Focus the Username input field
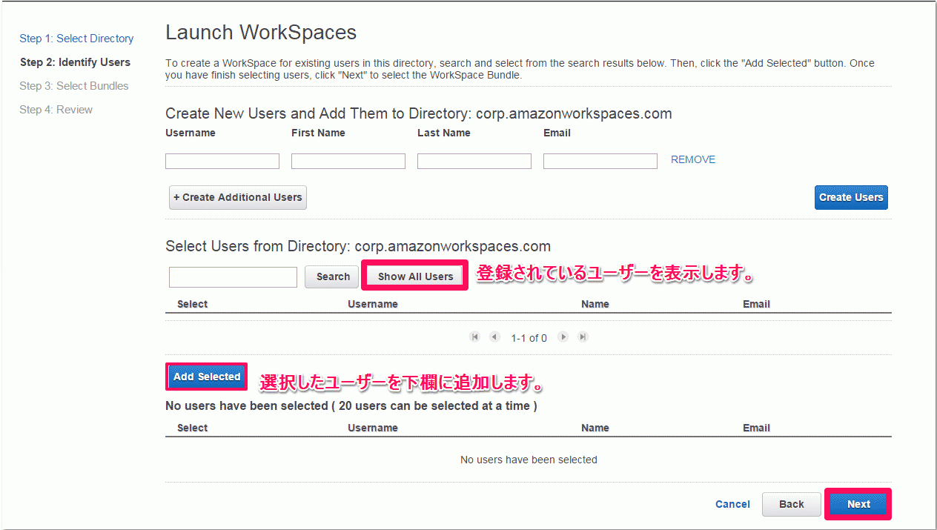The image size is (937, 530). coord(222,161)
